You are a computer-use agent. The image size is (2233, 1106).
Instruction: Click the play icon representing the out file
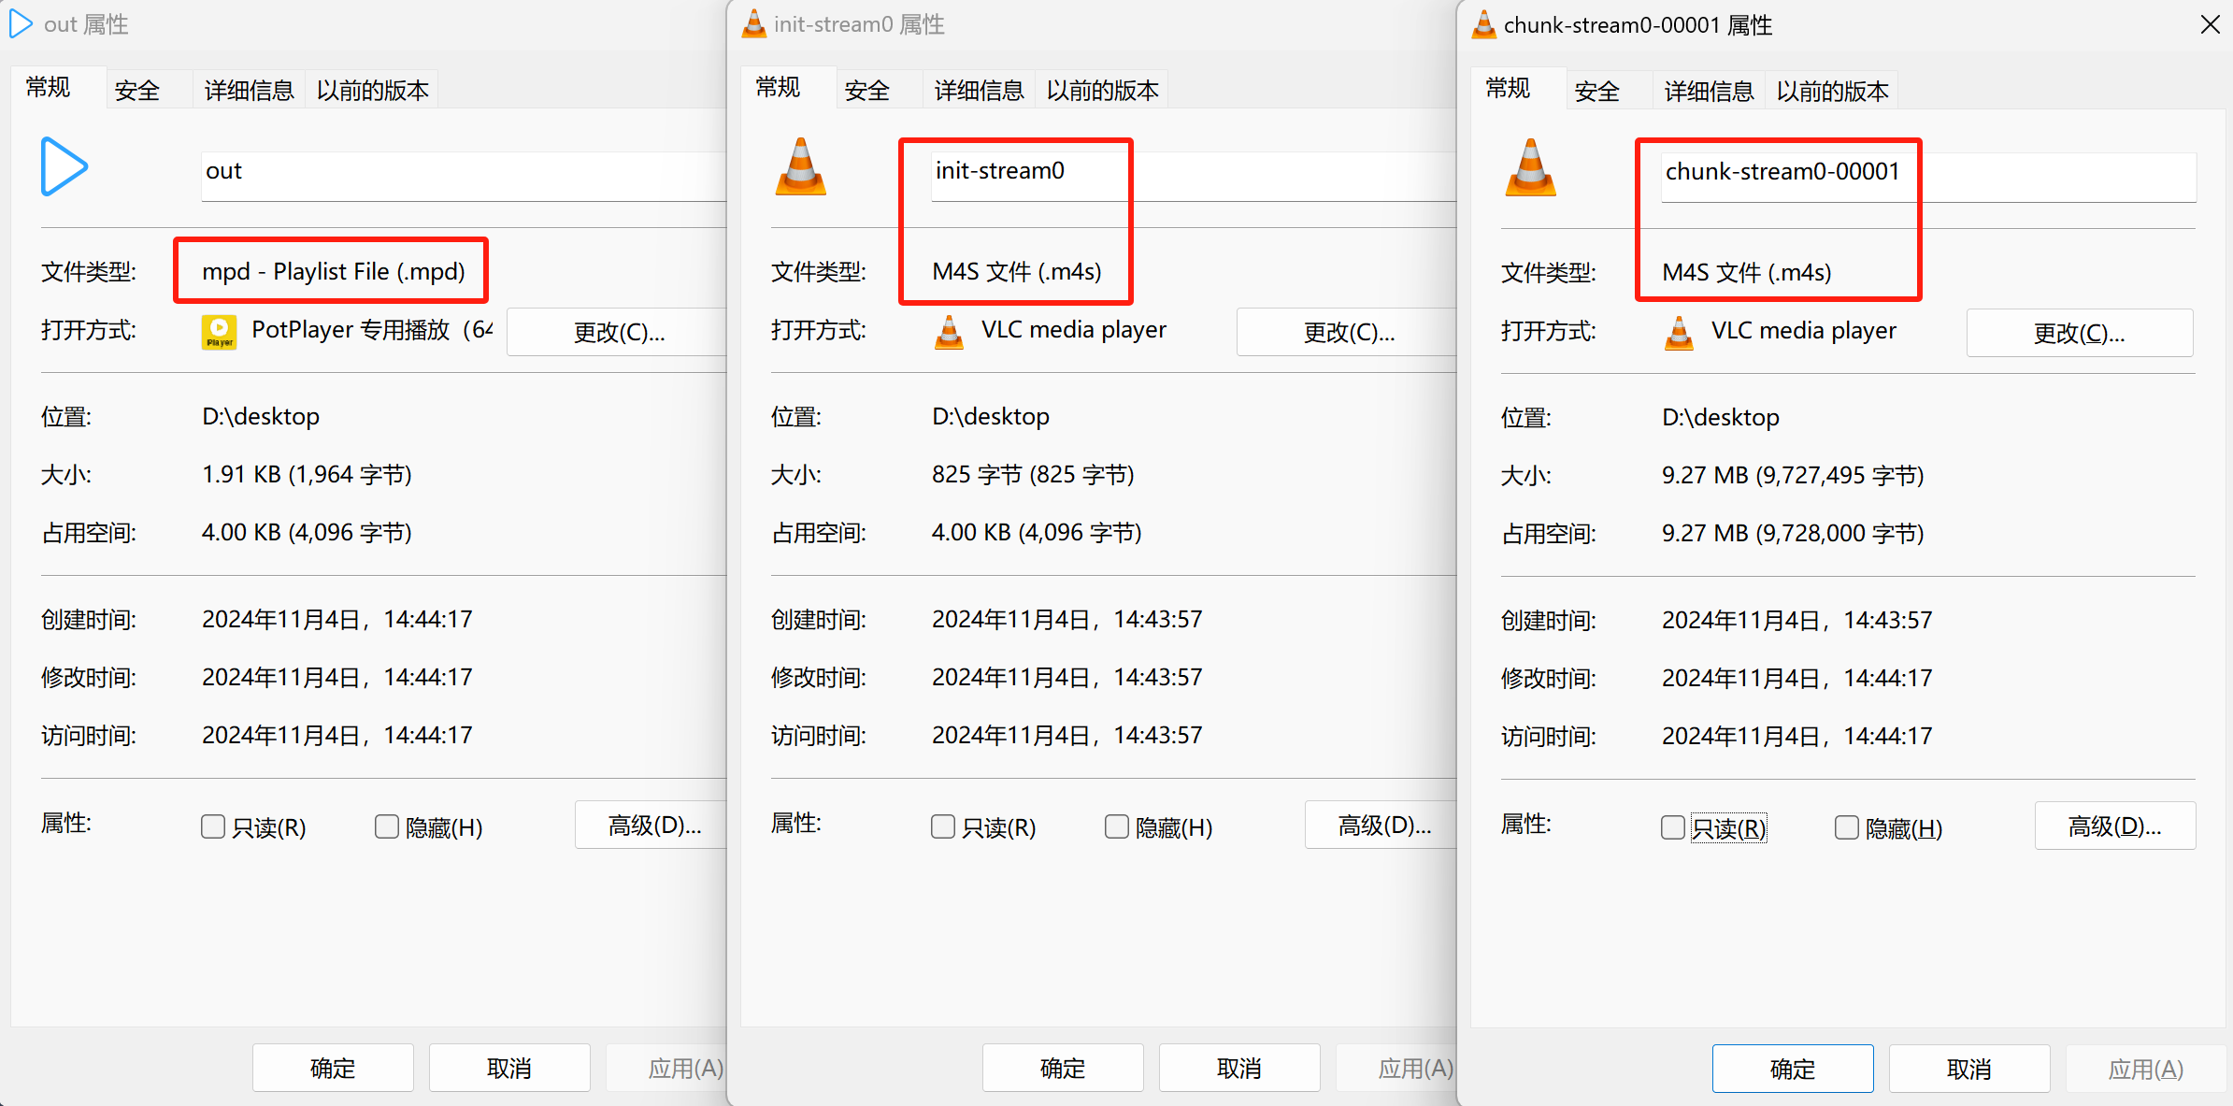tap(63, 166)
